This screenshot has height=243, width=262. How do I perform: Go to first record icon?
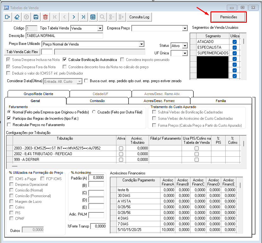click(x=55, y=17)
